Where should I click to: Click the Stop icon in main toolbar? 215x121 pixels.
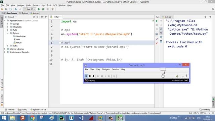coord(48,9)
